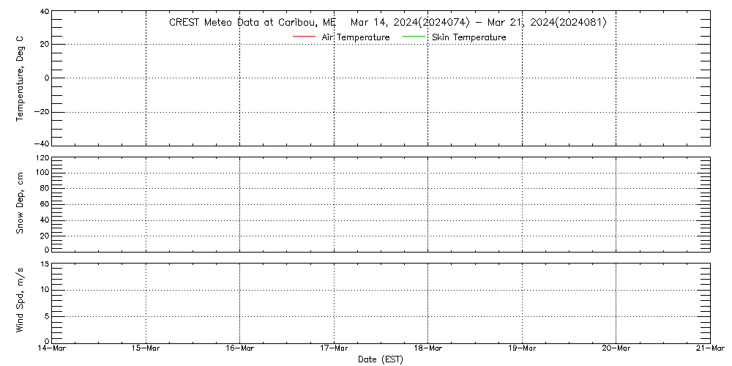This screenshot has height=366, width=732.
Task: Select the 18-Mar date tick label
Action: (427, 348)
